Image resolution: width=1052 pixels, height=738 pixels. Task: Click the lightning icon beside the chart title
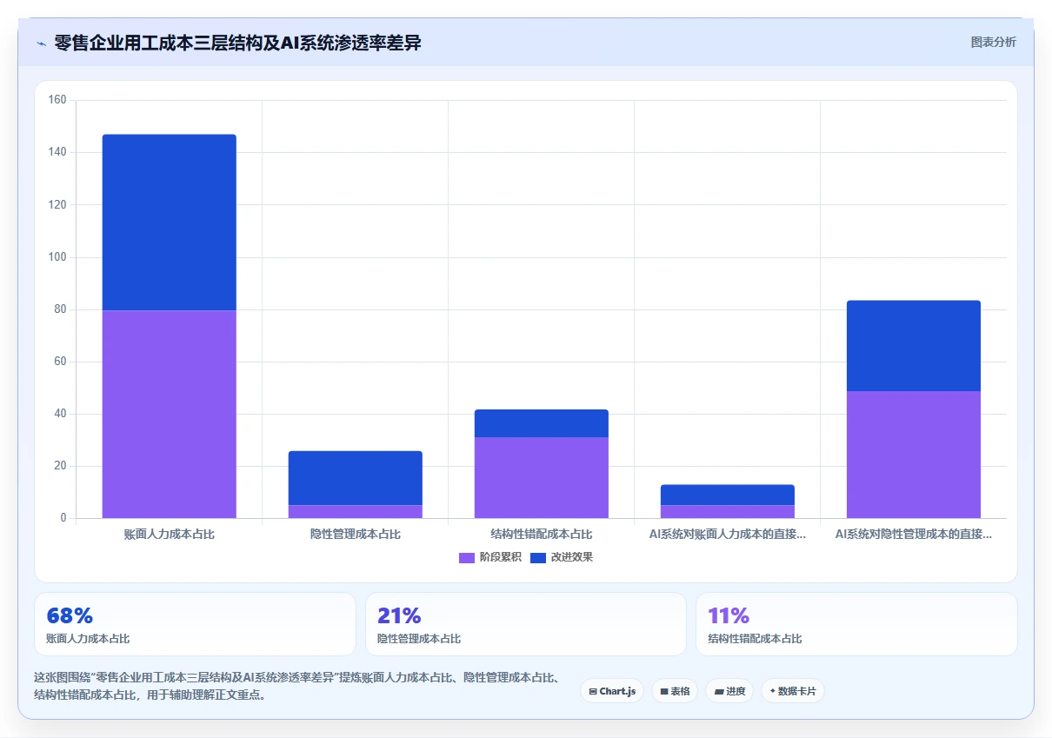(41, 43)
